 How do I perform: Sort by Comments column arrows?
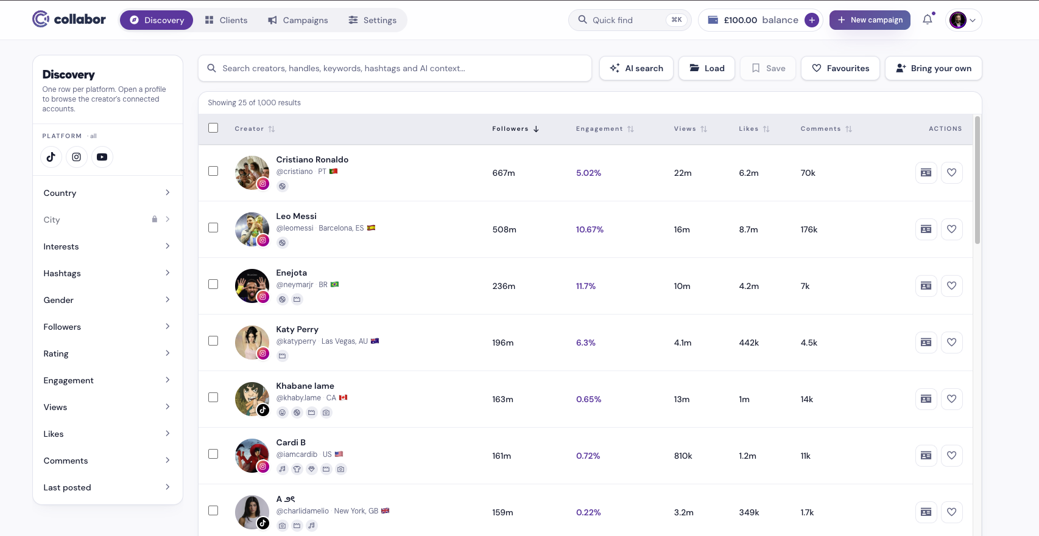tap(848, 129)
